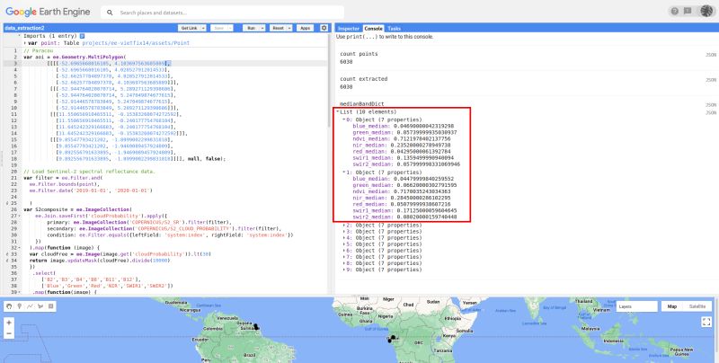Run the script
Image resolution: width=719 pixels, height=363 pixels.
tap(252, 28)
